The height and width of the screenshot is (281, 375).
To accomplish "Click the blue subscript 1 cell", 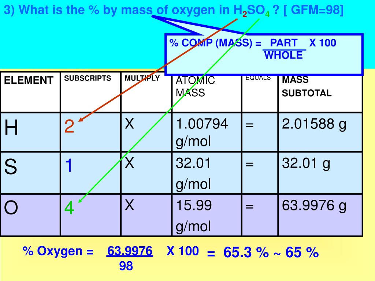I will coord(91,173).
